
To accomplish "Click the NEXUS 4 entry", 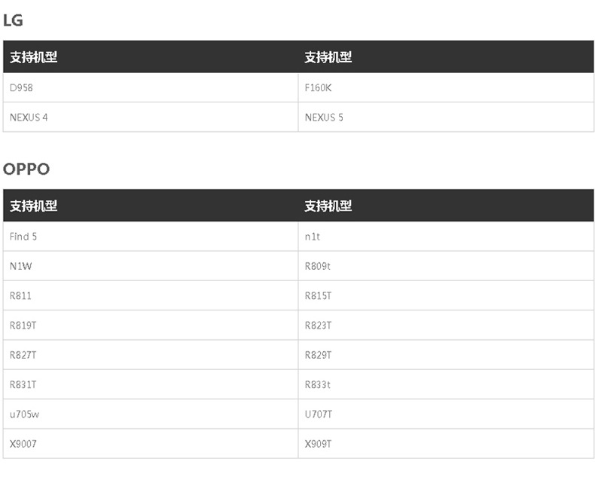I will 29,118.
